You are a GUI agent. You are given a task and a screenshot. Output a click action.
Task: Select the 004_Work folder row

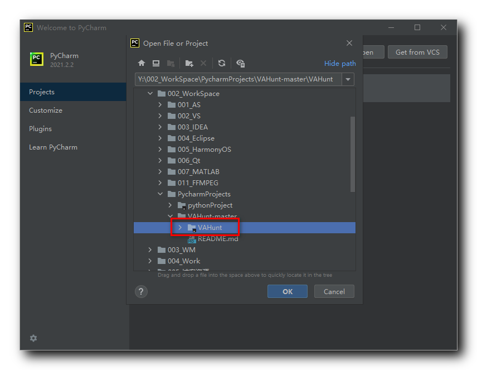click(245, 261)
